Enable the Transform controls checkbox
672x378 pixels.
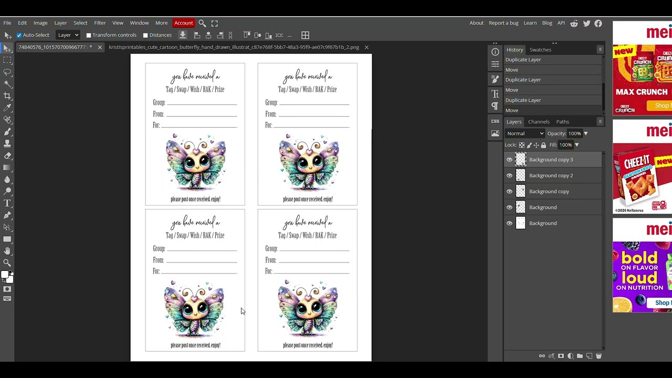[89, 35]
